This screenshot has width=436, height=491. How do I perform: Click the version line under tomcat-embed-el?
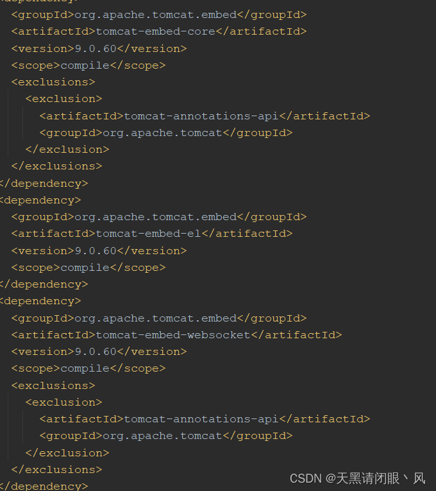click(99, 250)
